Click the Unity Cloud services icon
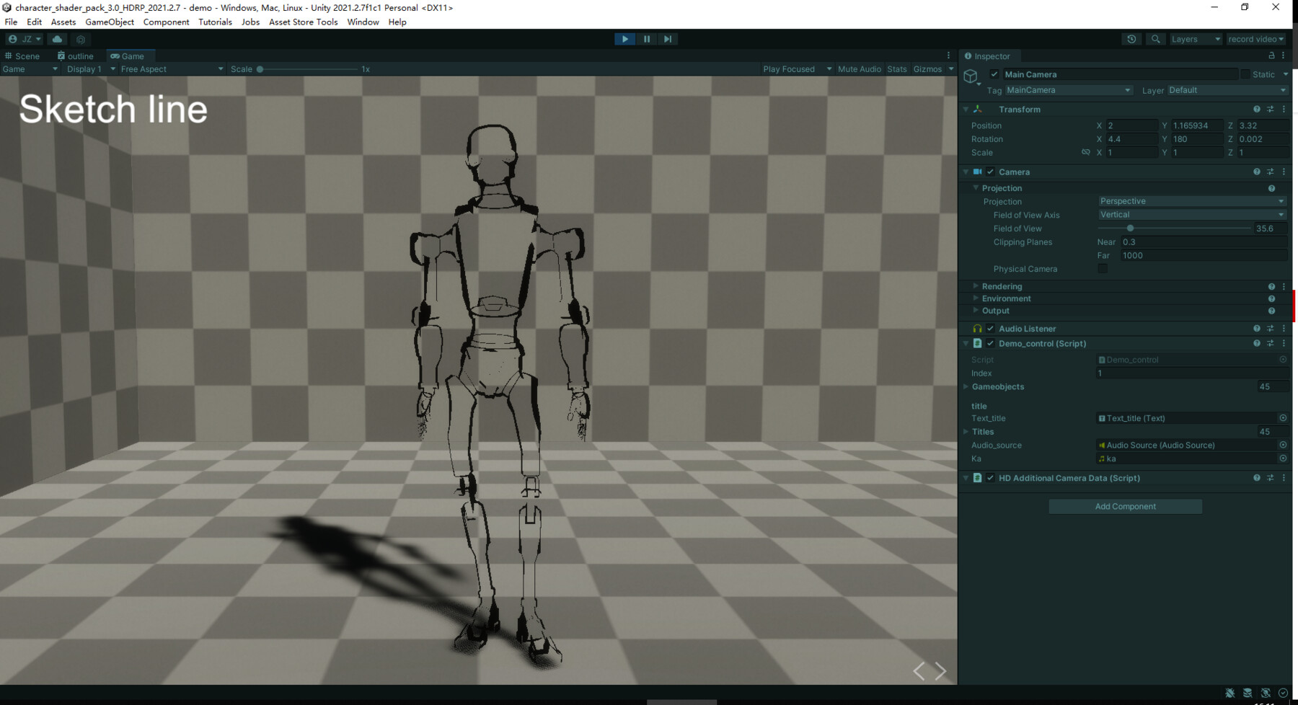 click(58, 39)
